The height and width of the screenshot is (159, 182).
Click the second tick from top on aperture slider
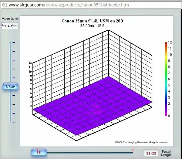14,51
